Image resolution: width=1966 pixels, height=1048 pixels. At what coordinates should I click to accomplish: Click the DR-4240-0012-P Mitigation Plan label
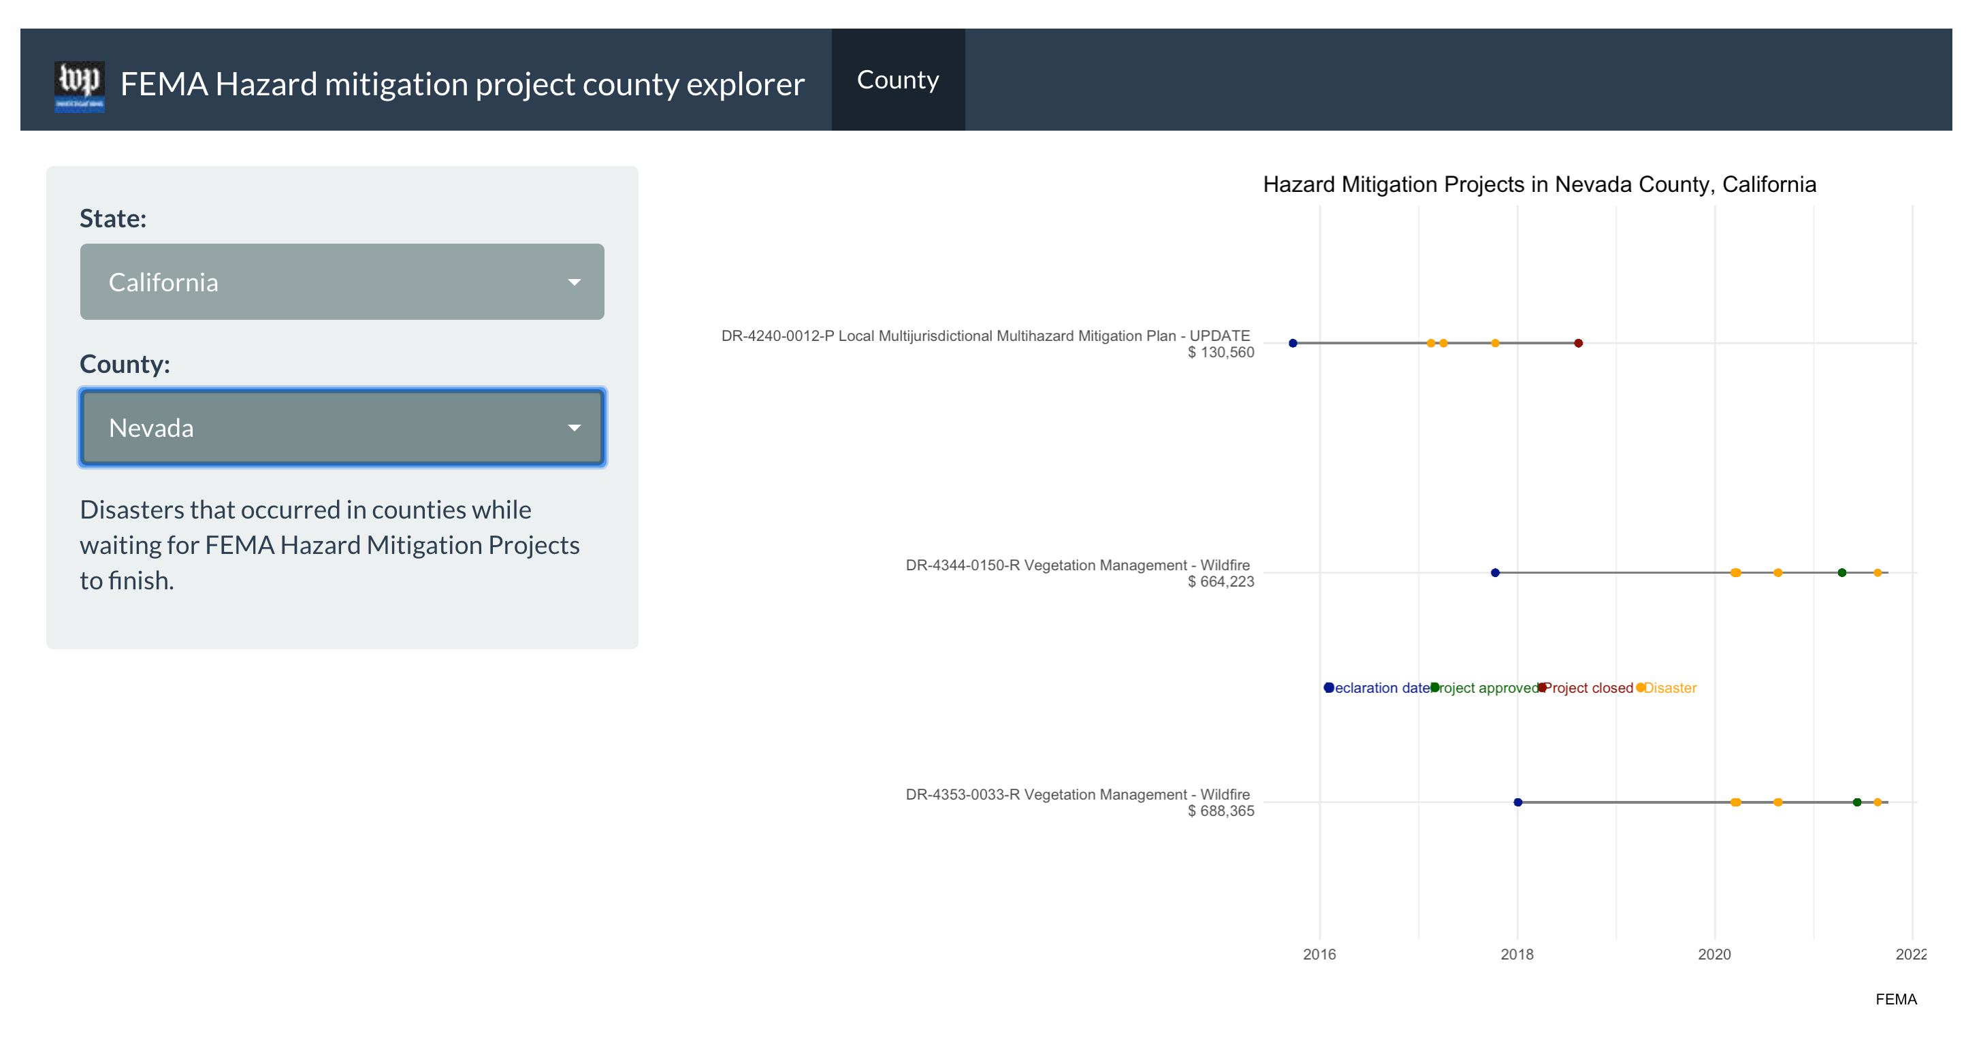pos(985,335)
